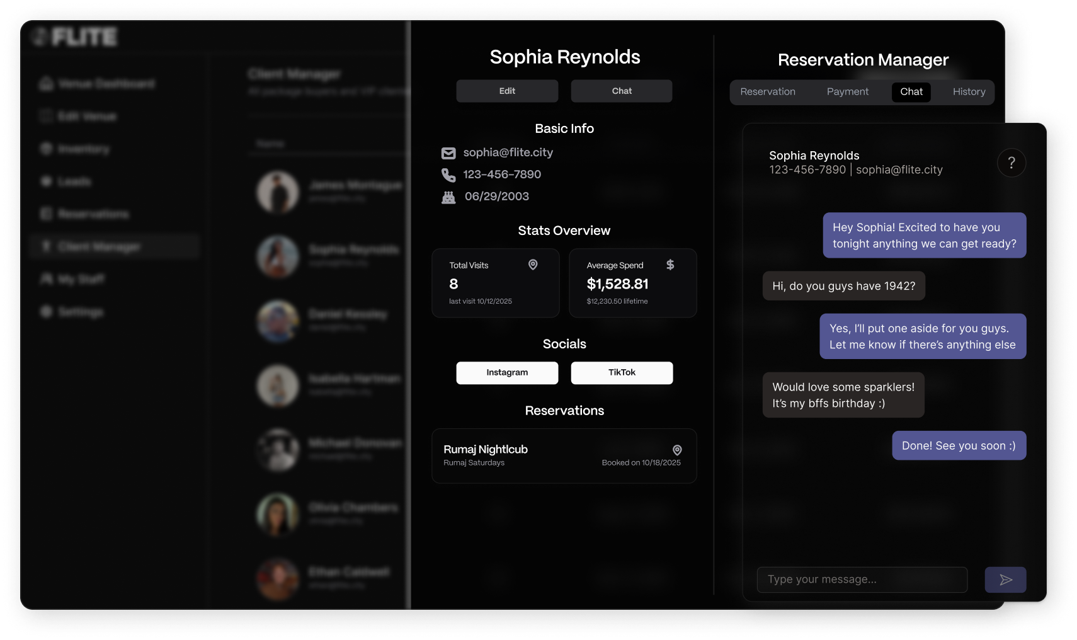Click the Edit button under Sophia Reynolds
The image size is (1077, 640).
507,91
